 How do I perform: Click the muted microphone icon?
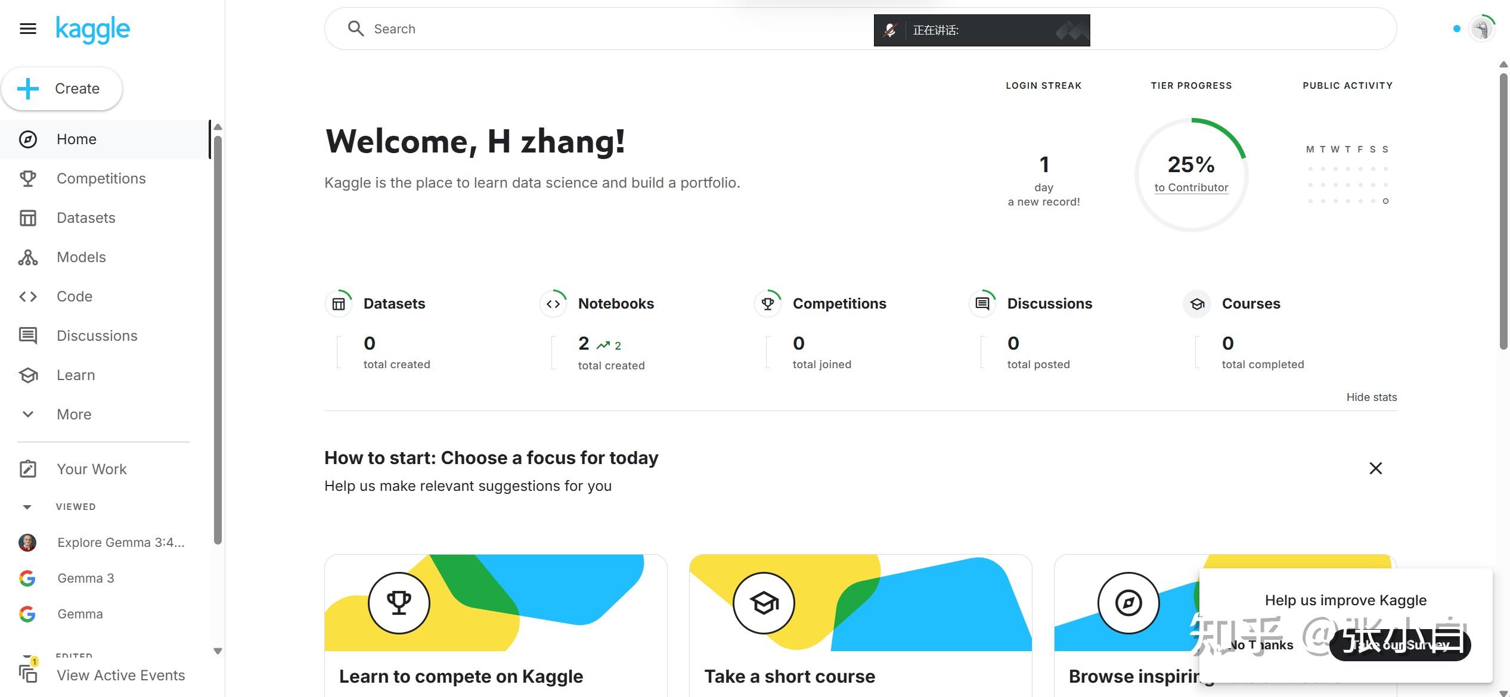(889, 30)
